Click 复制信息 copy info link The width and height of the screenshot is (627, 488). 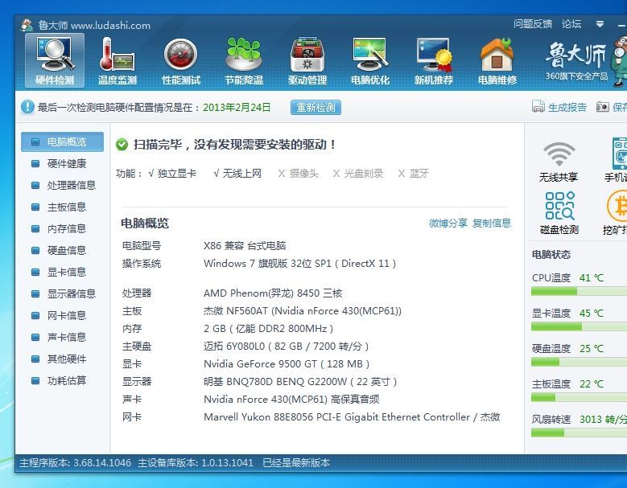492,223
